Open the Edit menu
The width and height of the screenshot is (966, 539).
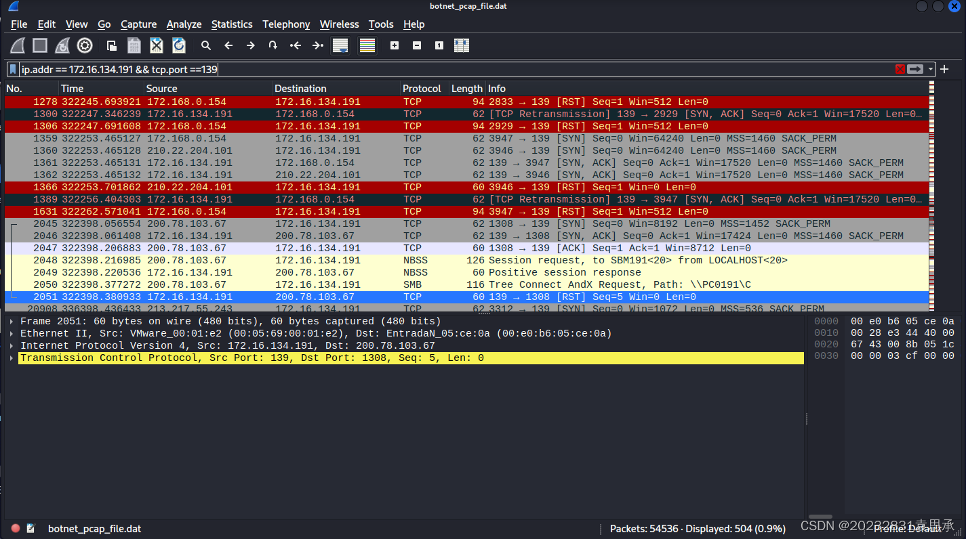47,24
